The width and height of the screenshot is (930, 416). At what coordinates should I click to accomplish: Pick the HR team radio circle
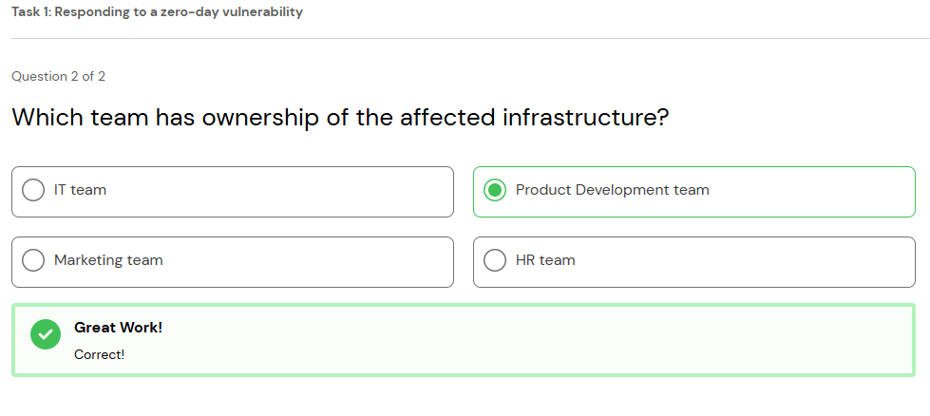click(495, 261)
